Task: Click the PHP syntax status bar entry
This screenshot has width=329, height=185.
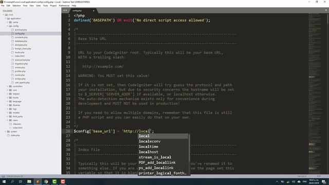Action: 319,176
